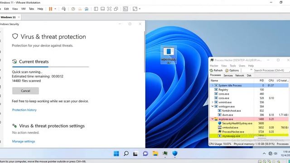The width and height of the screenshot is (290, 163).
Task: Select the mynewapp.exe desktop icon
Action: pos(169,55)
